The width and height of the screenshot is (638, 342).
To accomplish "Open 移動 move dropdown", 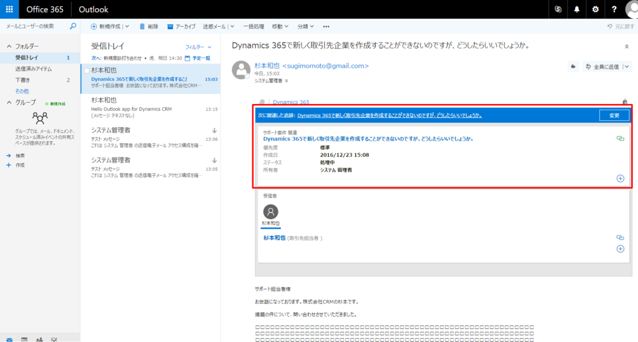I will pyautogui.click(x=280, y=26).
